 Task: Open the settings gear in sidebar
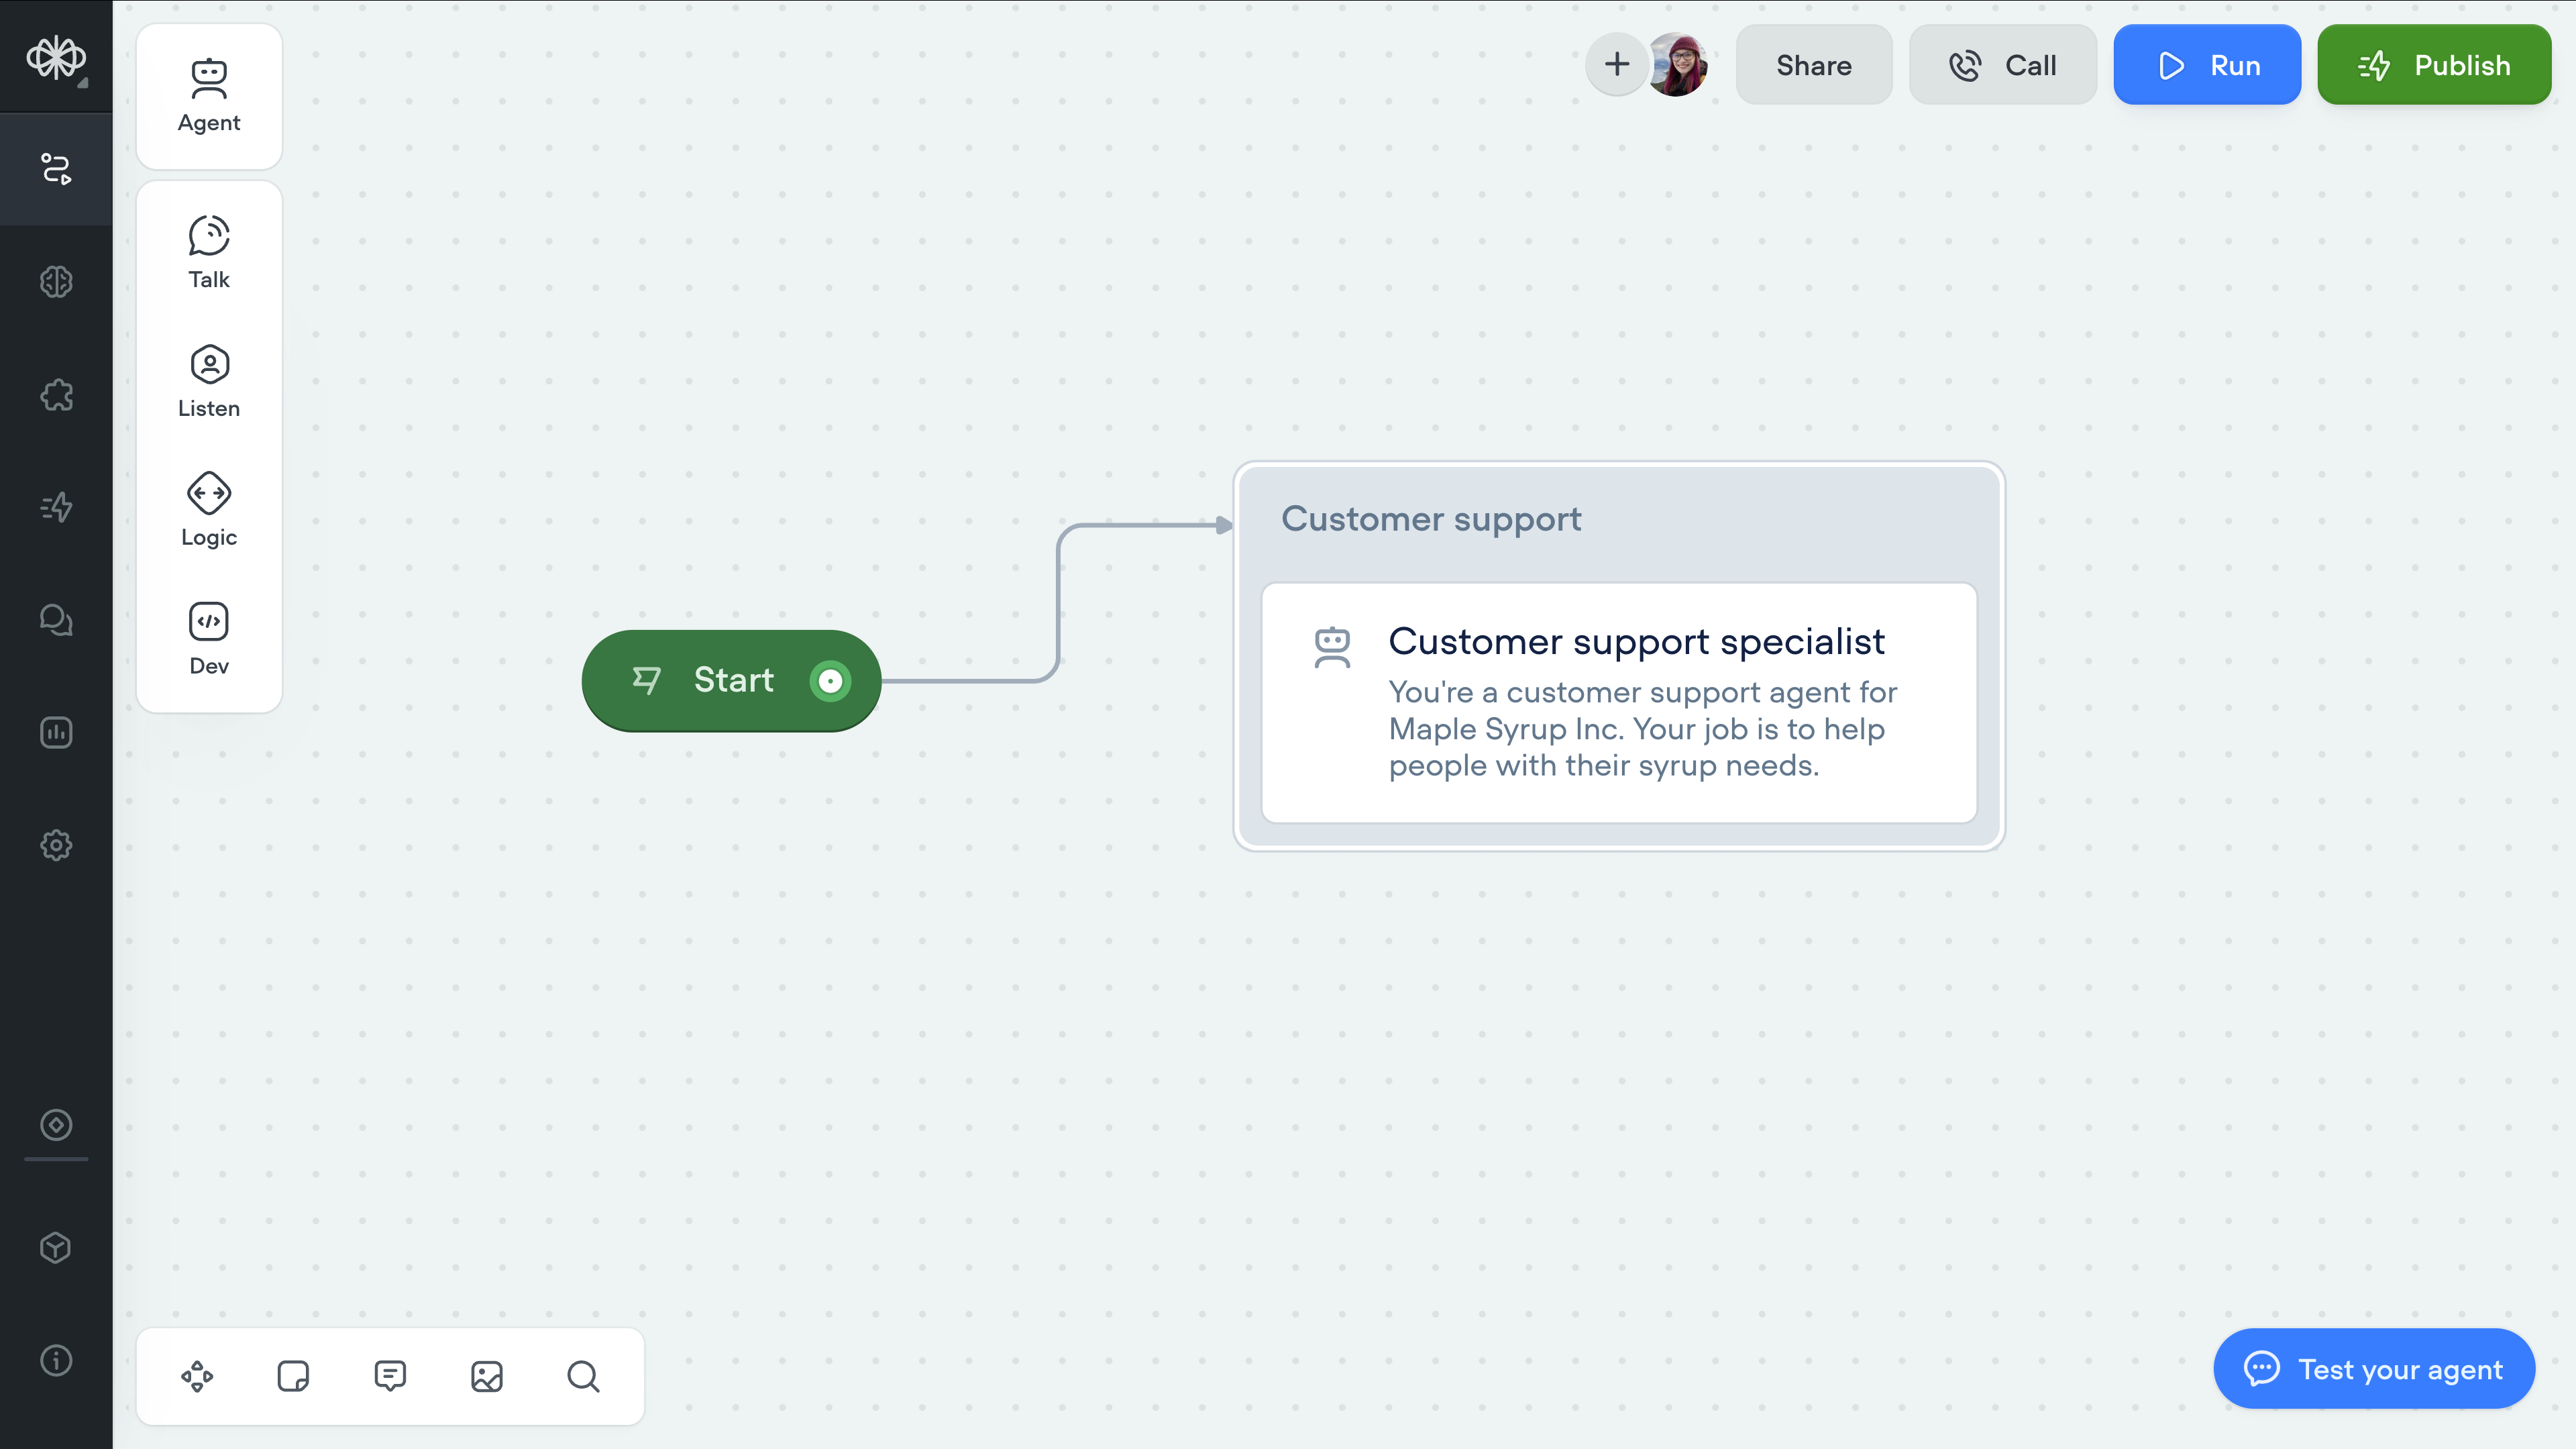[x=56, y=845]
